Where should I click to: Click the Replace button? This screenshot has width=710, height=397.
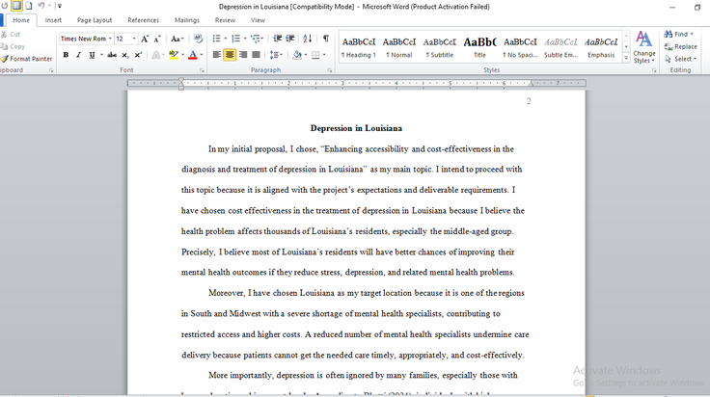coord(680,46)
